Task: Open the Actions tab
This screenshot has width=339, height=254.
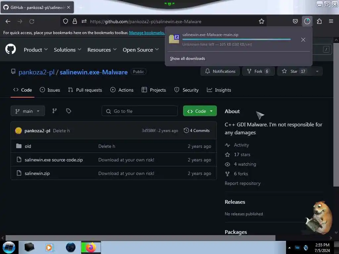Action: pyautogui.click(x=122, y=90)
